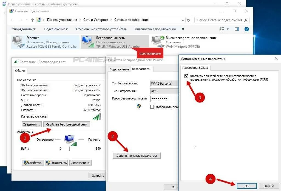
Task: Expand the Упорядочить dropdown menu
Action: click(24, 29)
